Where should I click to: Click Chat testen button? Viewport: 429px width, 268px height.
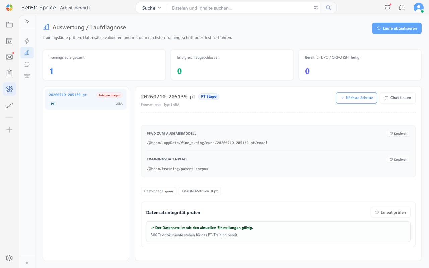pos(397,98)
